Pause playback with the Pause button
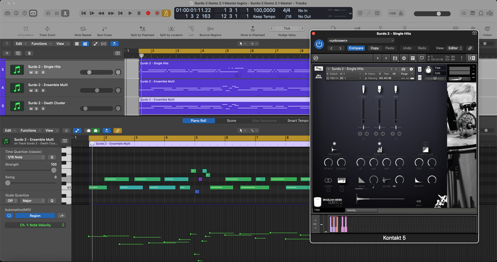The image size is (497, 262). click(139, 13)
